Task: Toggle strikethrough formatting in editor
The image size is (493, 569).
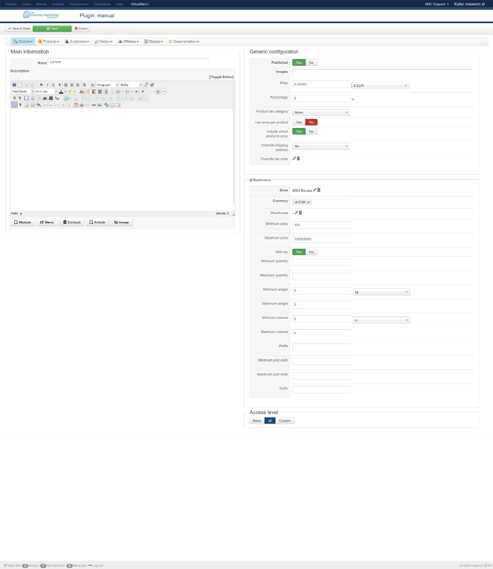Action: click(60, 84)
